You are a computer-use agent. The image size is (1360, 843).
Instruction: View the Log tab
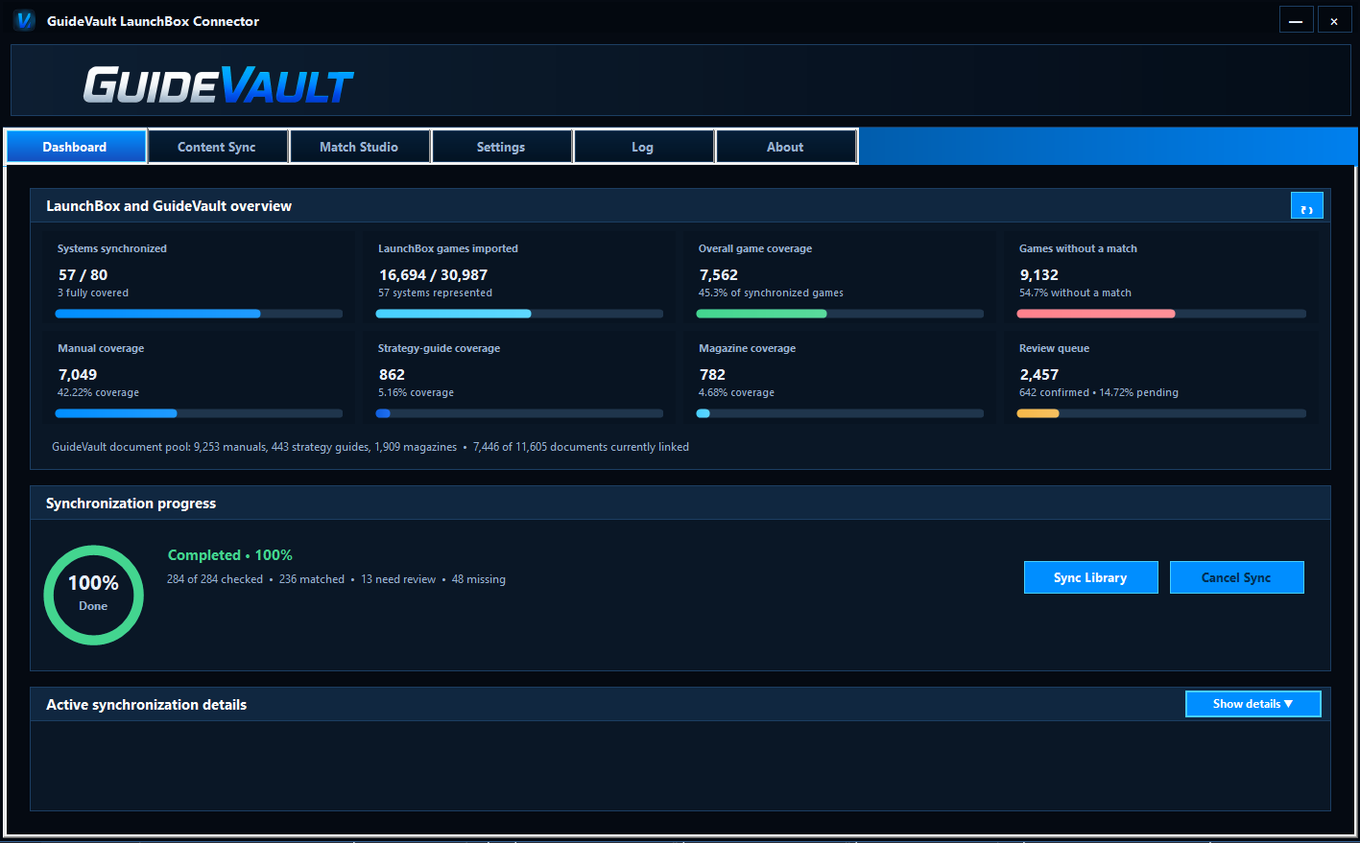[x=643, y=147]
